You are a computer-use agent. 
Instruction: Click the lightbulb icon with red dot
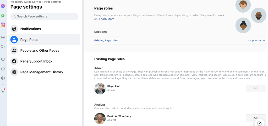tap(3, 91)
